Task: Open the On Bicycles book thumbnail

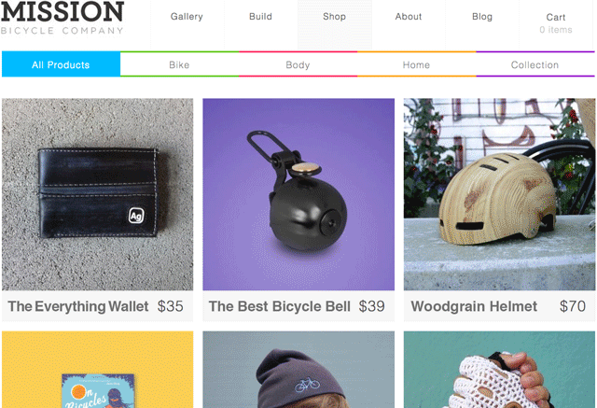Action: [97, 370]
